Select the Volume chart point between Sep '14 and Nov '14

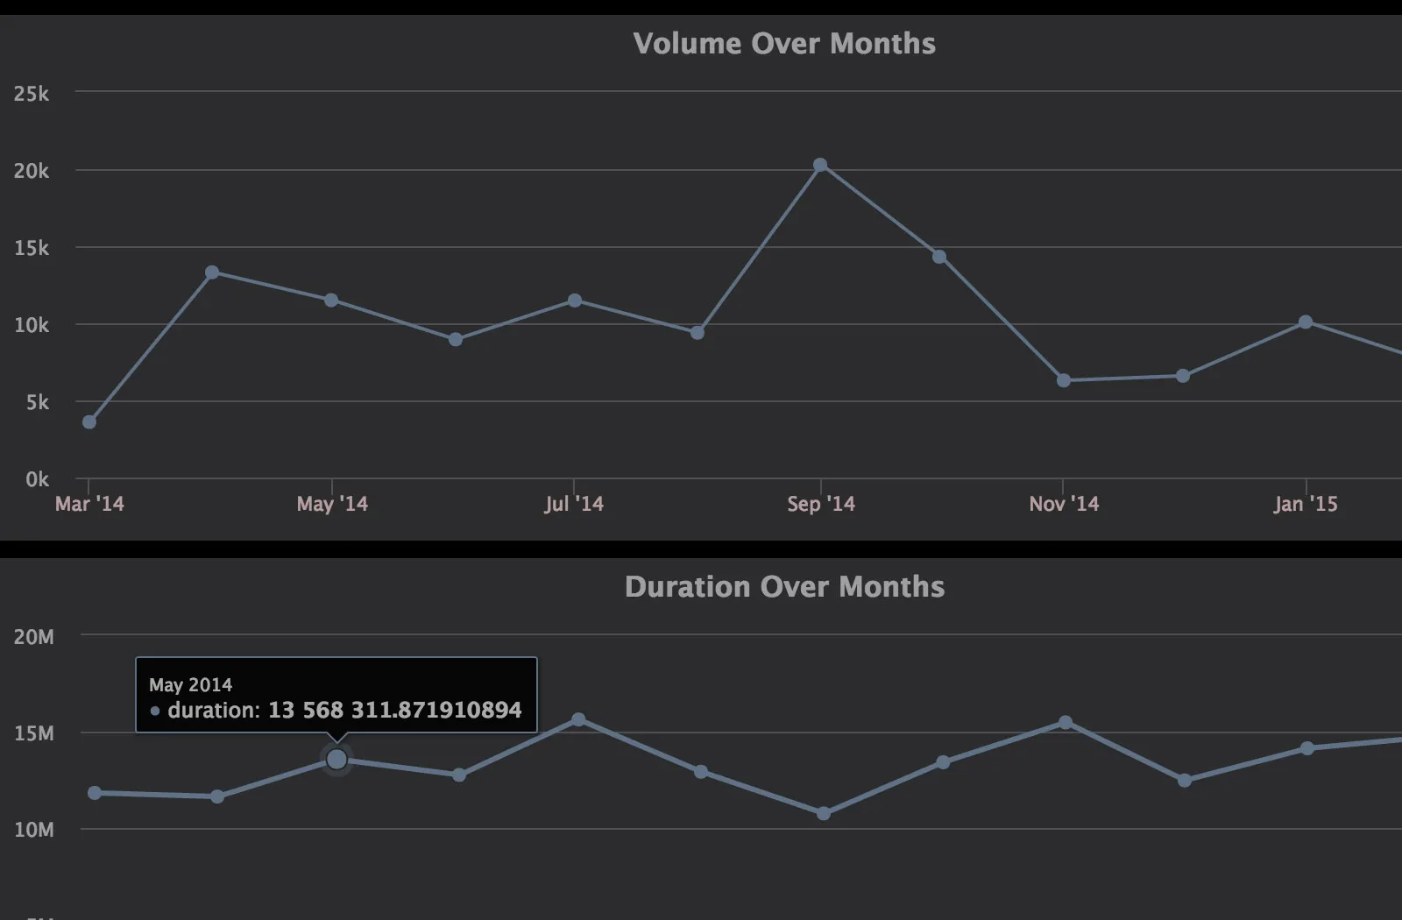(939, 257)
